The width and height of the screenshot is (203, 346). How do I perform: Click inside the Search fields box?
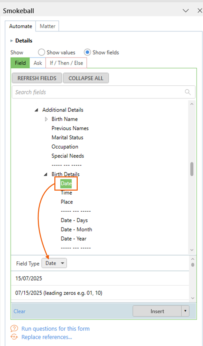[x=104, y=92]
